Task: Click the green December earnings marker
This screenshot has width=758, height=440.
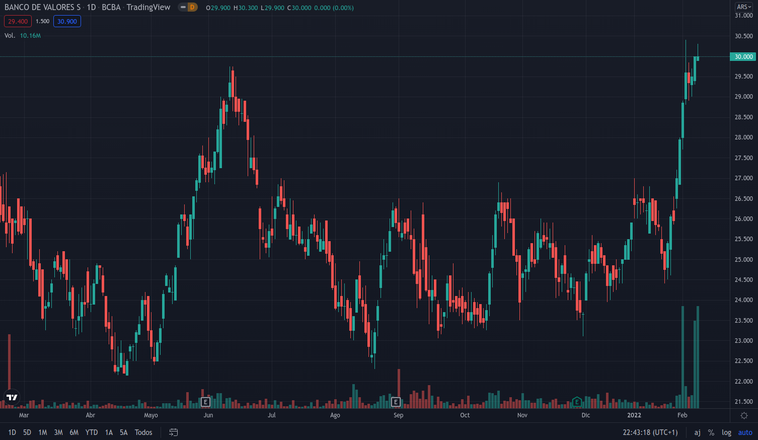Action: click(x=577, y=402)
